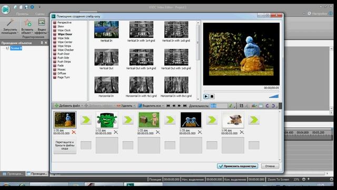Switch to the Сцены ribbon tab
Viewport: 337px width, 190px height.
tap(40, 14)
